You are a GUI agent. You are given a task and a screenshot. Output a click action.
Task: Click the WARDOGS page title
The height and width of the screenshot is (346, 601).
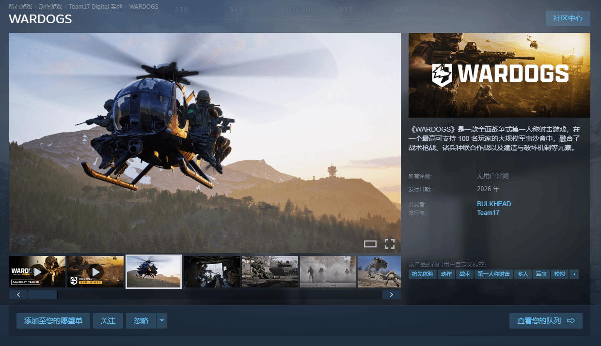point(40,19)
